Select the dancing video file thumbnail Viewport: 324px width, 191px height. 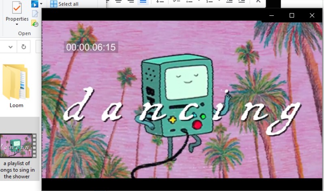pyautogui.click(x=18, y=146)
